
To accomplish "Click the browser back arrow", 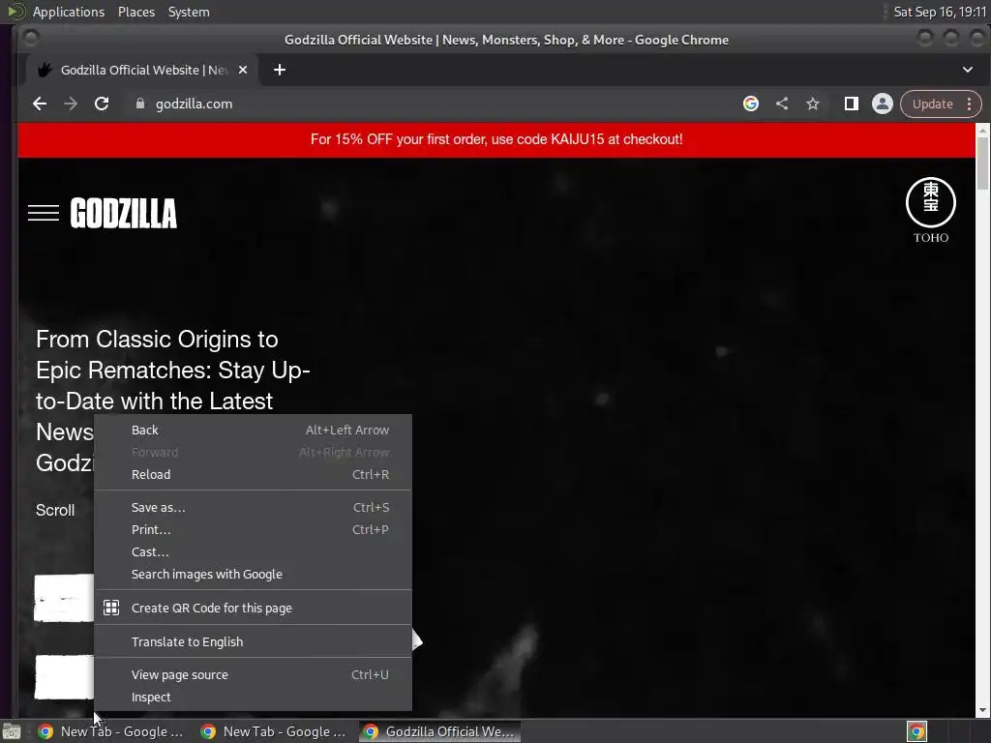I will click(x=40, y=104).
